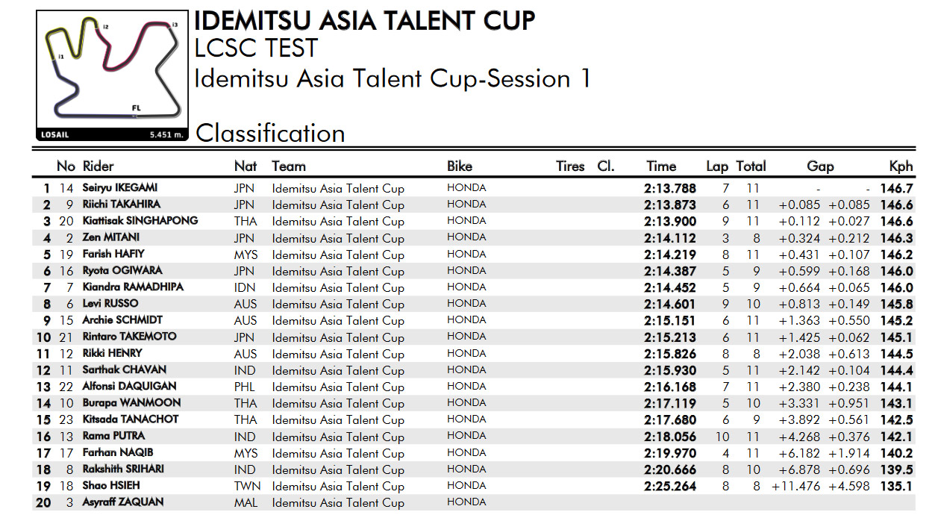This screenshot has height=515, width=941.
Task: Select rider Seiryu IKEGAMI's name
Action: pos(119,187)
